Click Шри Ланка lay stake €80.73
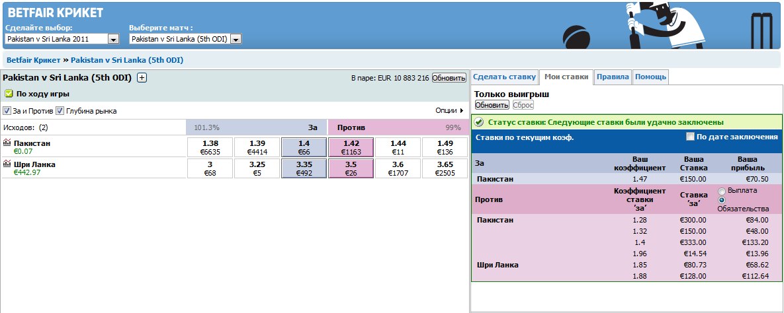Viewport: 784px width, 313px height. tap(695, 265)
